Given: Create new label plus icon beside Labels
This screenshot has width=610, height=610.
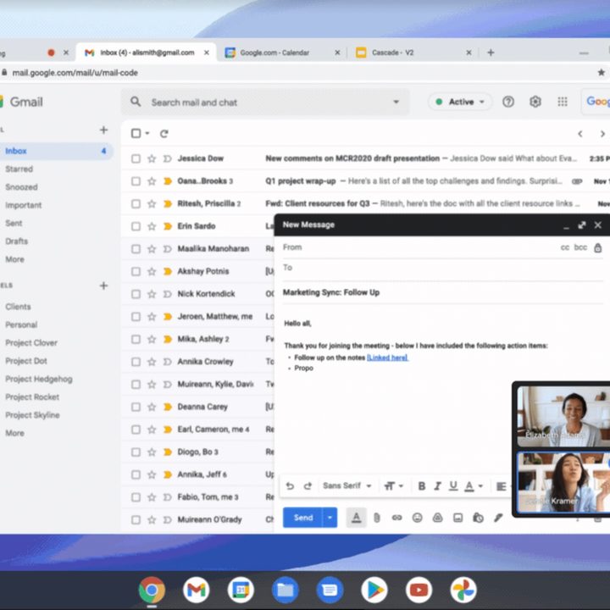Looking at the screenshot, I should coord(103,286).
